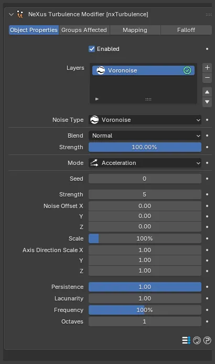Click the animate dot next to Lacunarity

207,298
